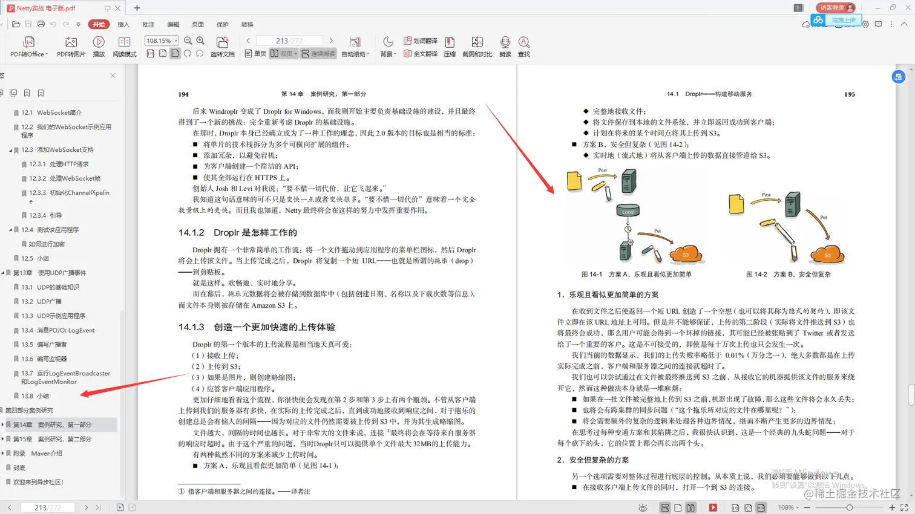Click the go-back view icon in status bar
This screenshot has width=915, height=514.
click(120, 508)
